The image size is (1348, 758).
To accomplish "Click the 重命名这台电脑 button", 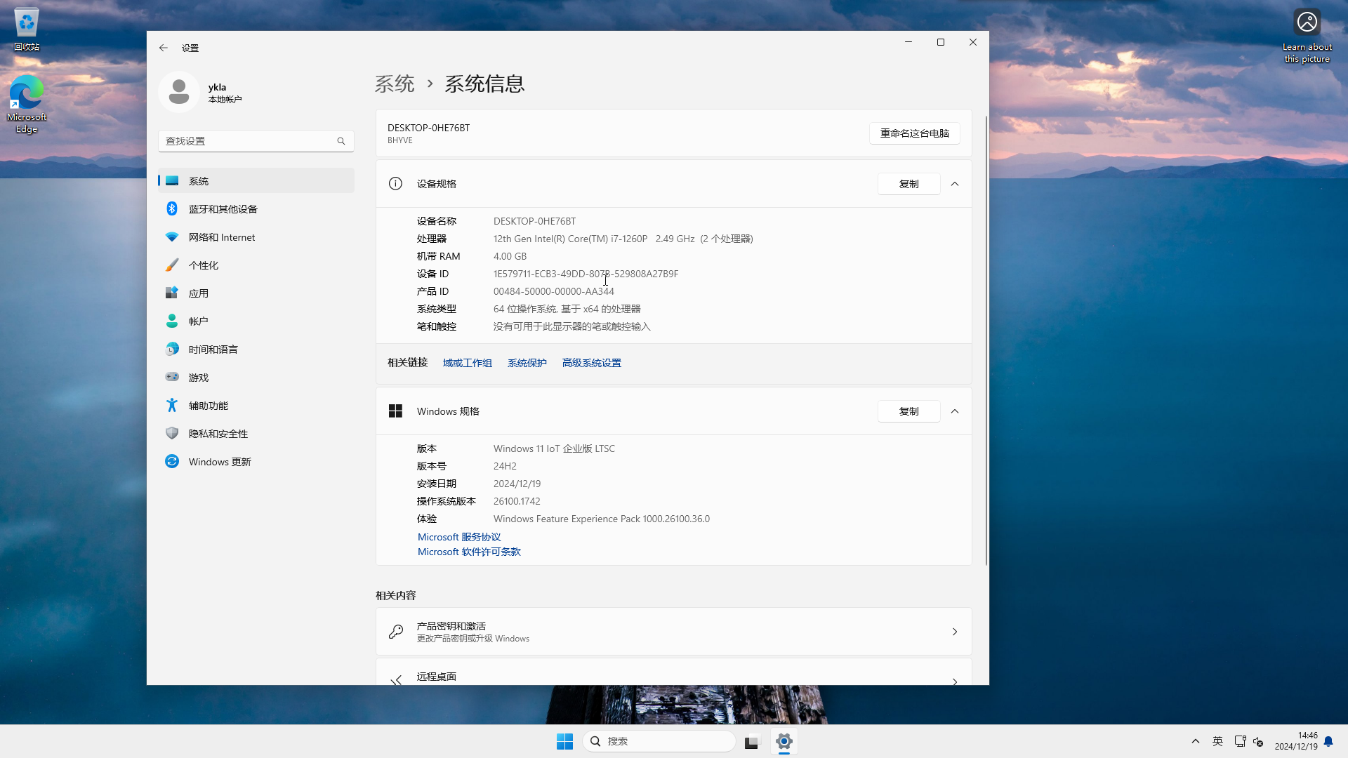I will [915, 133].
